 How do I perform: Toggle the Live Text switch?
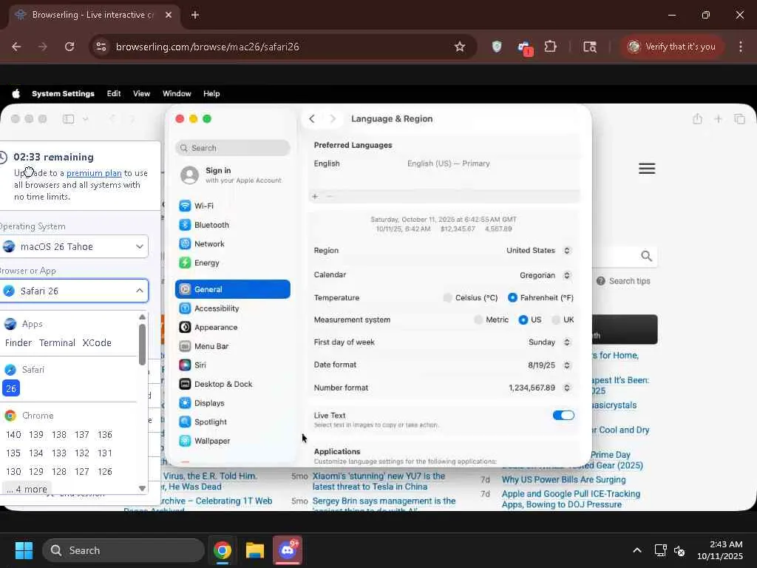(x=563, y=416)
